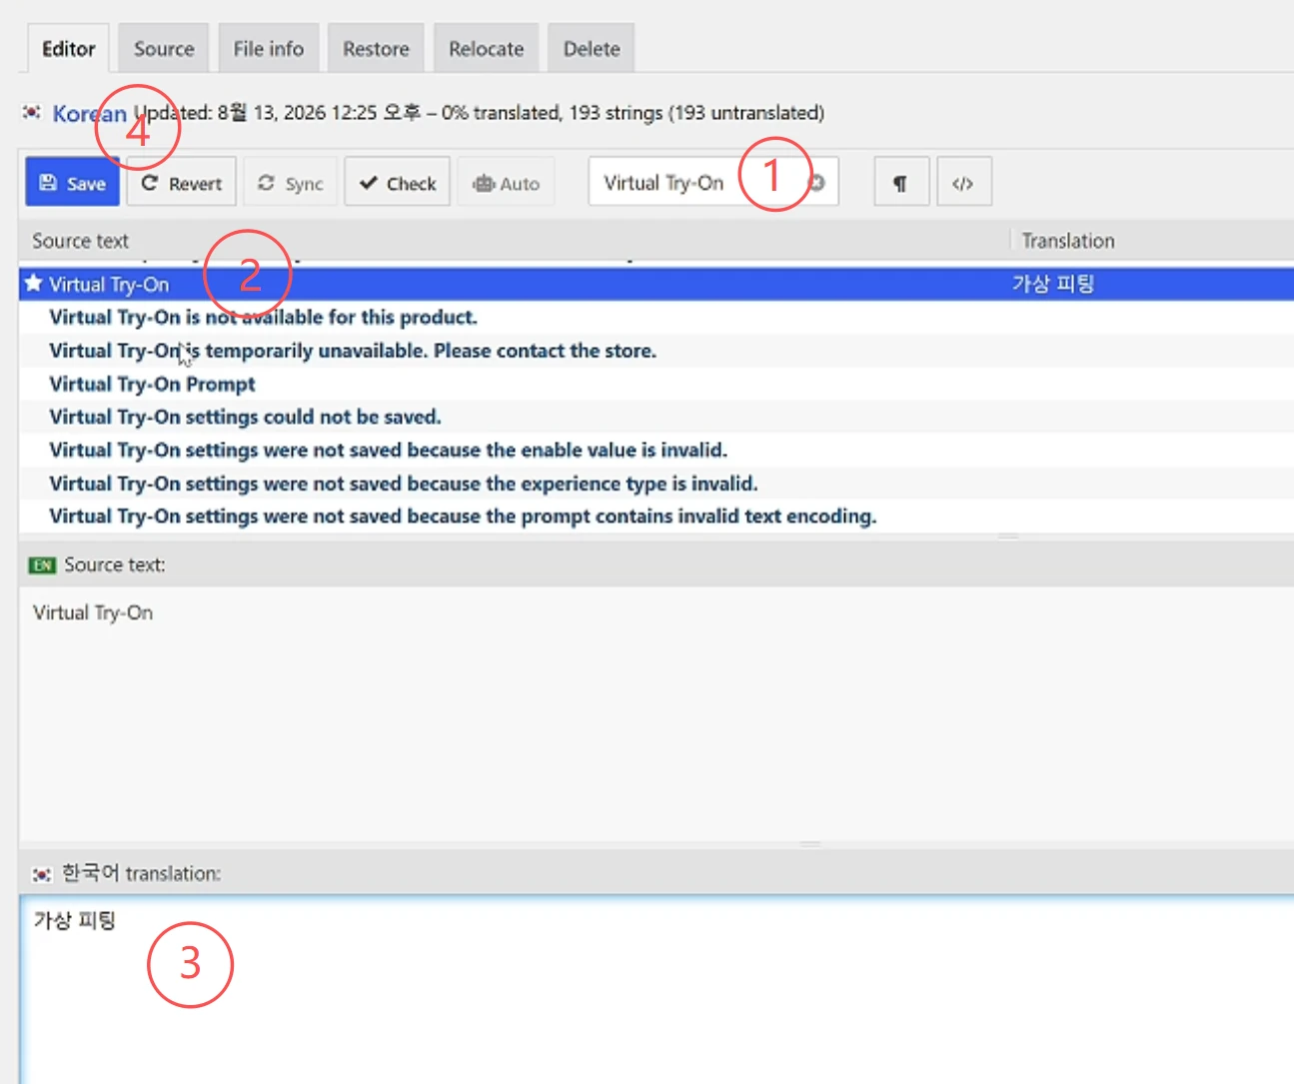Select 'Virtual Try-On settings could not be saved.'
This screenshot has height=1084, width=1294.
[x=656, y=417]
